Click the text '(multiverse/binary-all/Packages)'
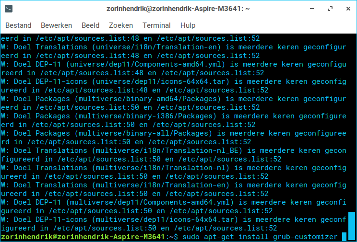357x242 pixels. tap(143, 134)
